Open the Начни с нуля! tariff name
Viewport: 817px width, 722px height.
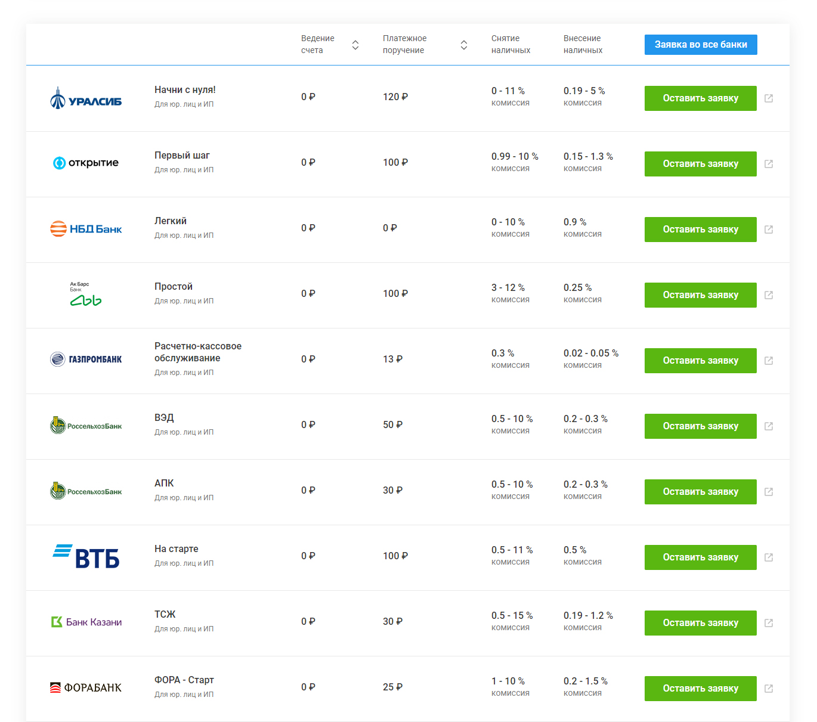point(185,90)
